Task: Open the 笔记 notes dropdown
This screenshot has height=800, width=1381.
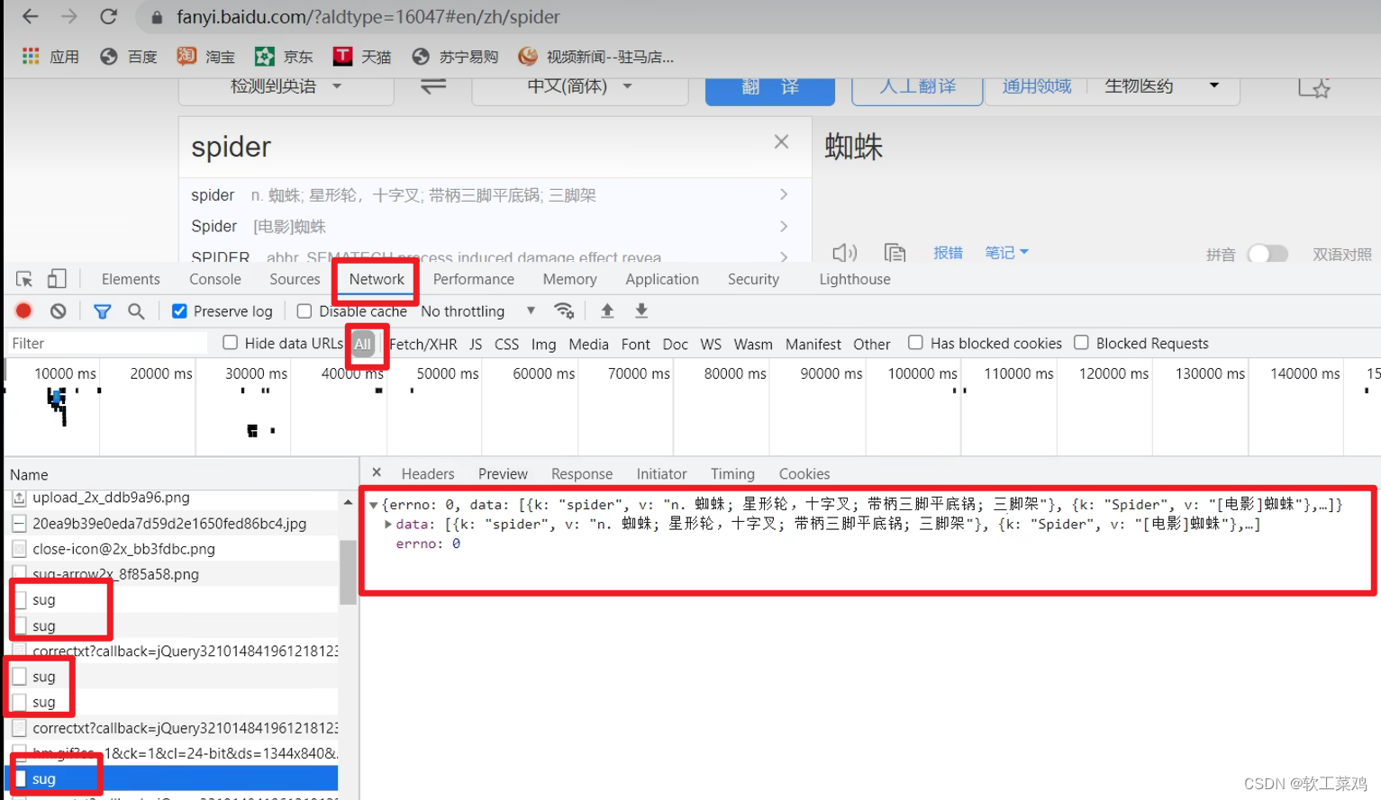Action: tap(1006, 253)
